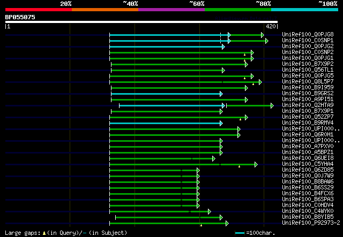Open the UniRef100_Q0PJG5 entry

pos(308,75)
